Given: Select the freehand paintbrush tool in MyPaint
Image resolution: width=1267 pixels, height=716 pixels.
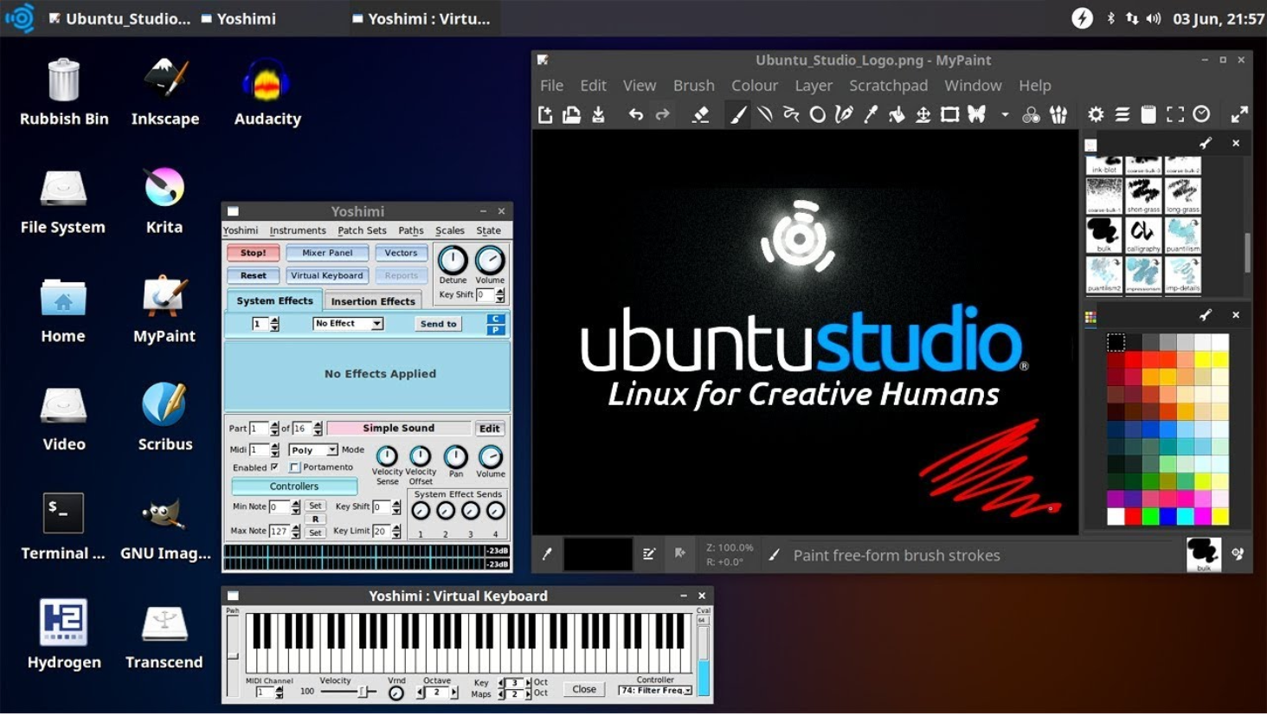Looking at the screenshot, I should click(738, 114).
